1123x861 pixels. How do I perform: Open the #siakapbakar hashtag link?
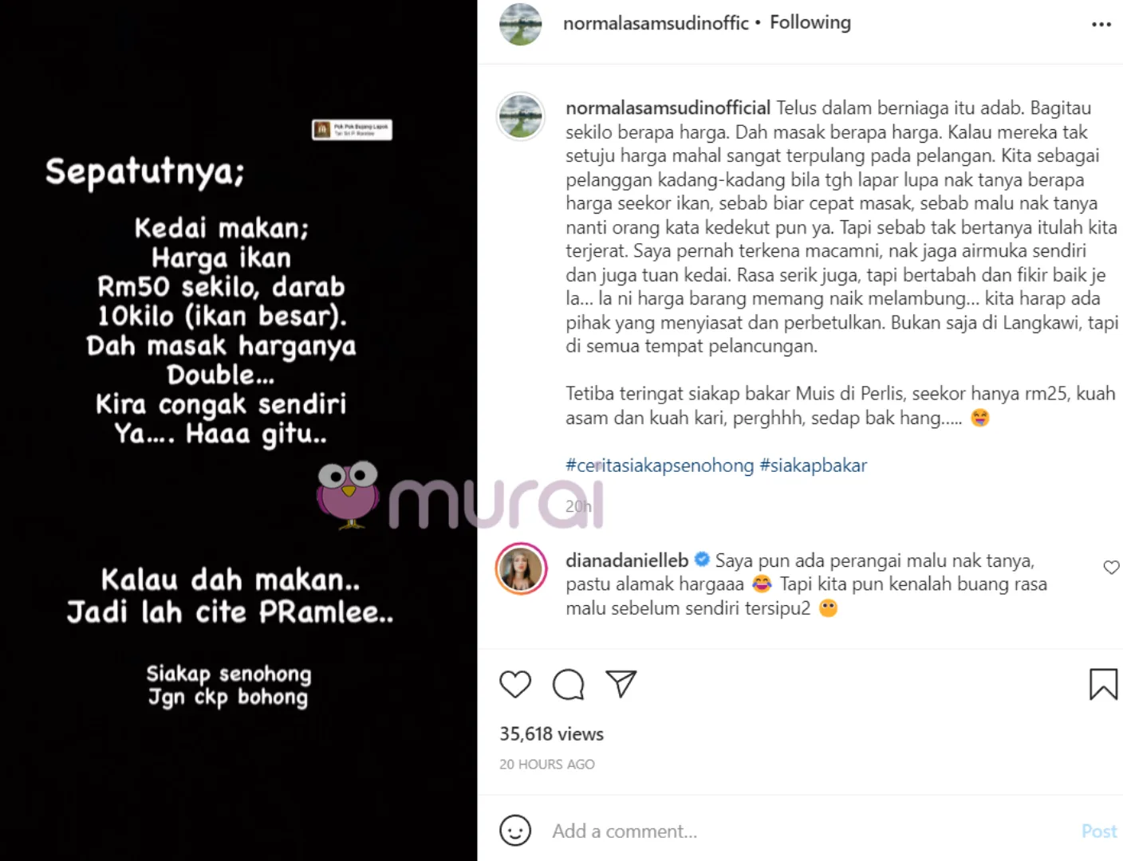pyautogui.click(x=813, y=466)
